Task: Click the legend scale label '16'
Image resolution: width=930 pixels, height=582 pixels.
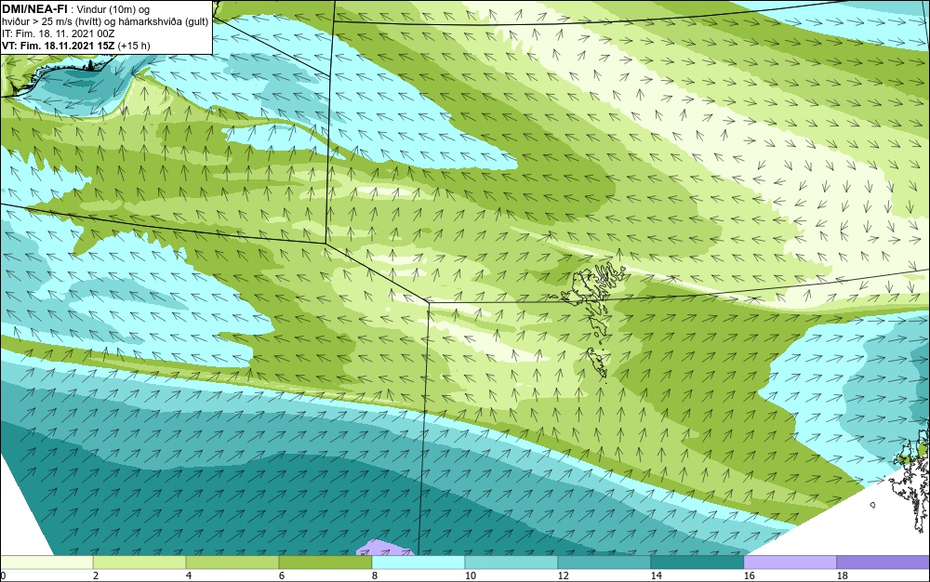Action: click(x=749, y=575)
